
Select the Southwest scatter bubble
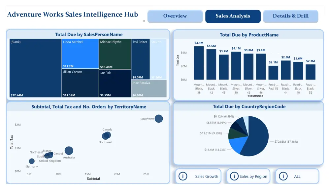click(159, 119)
